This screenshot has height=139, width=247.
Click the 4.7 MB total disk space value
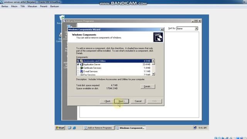(x=114, y=85)
